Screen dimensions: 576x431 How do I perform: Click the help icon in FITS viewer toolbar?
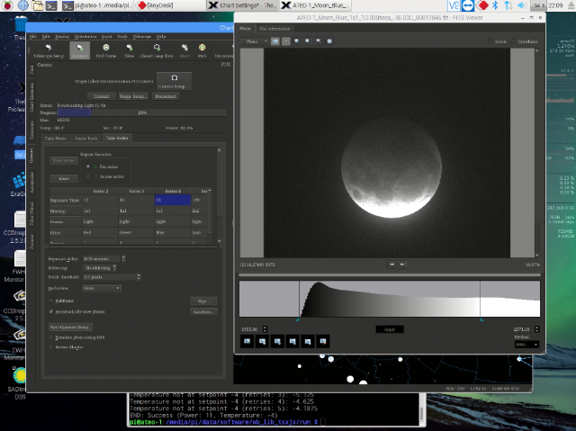pyautogui.click(x=329, y=41)
